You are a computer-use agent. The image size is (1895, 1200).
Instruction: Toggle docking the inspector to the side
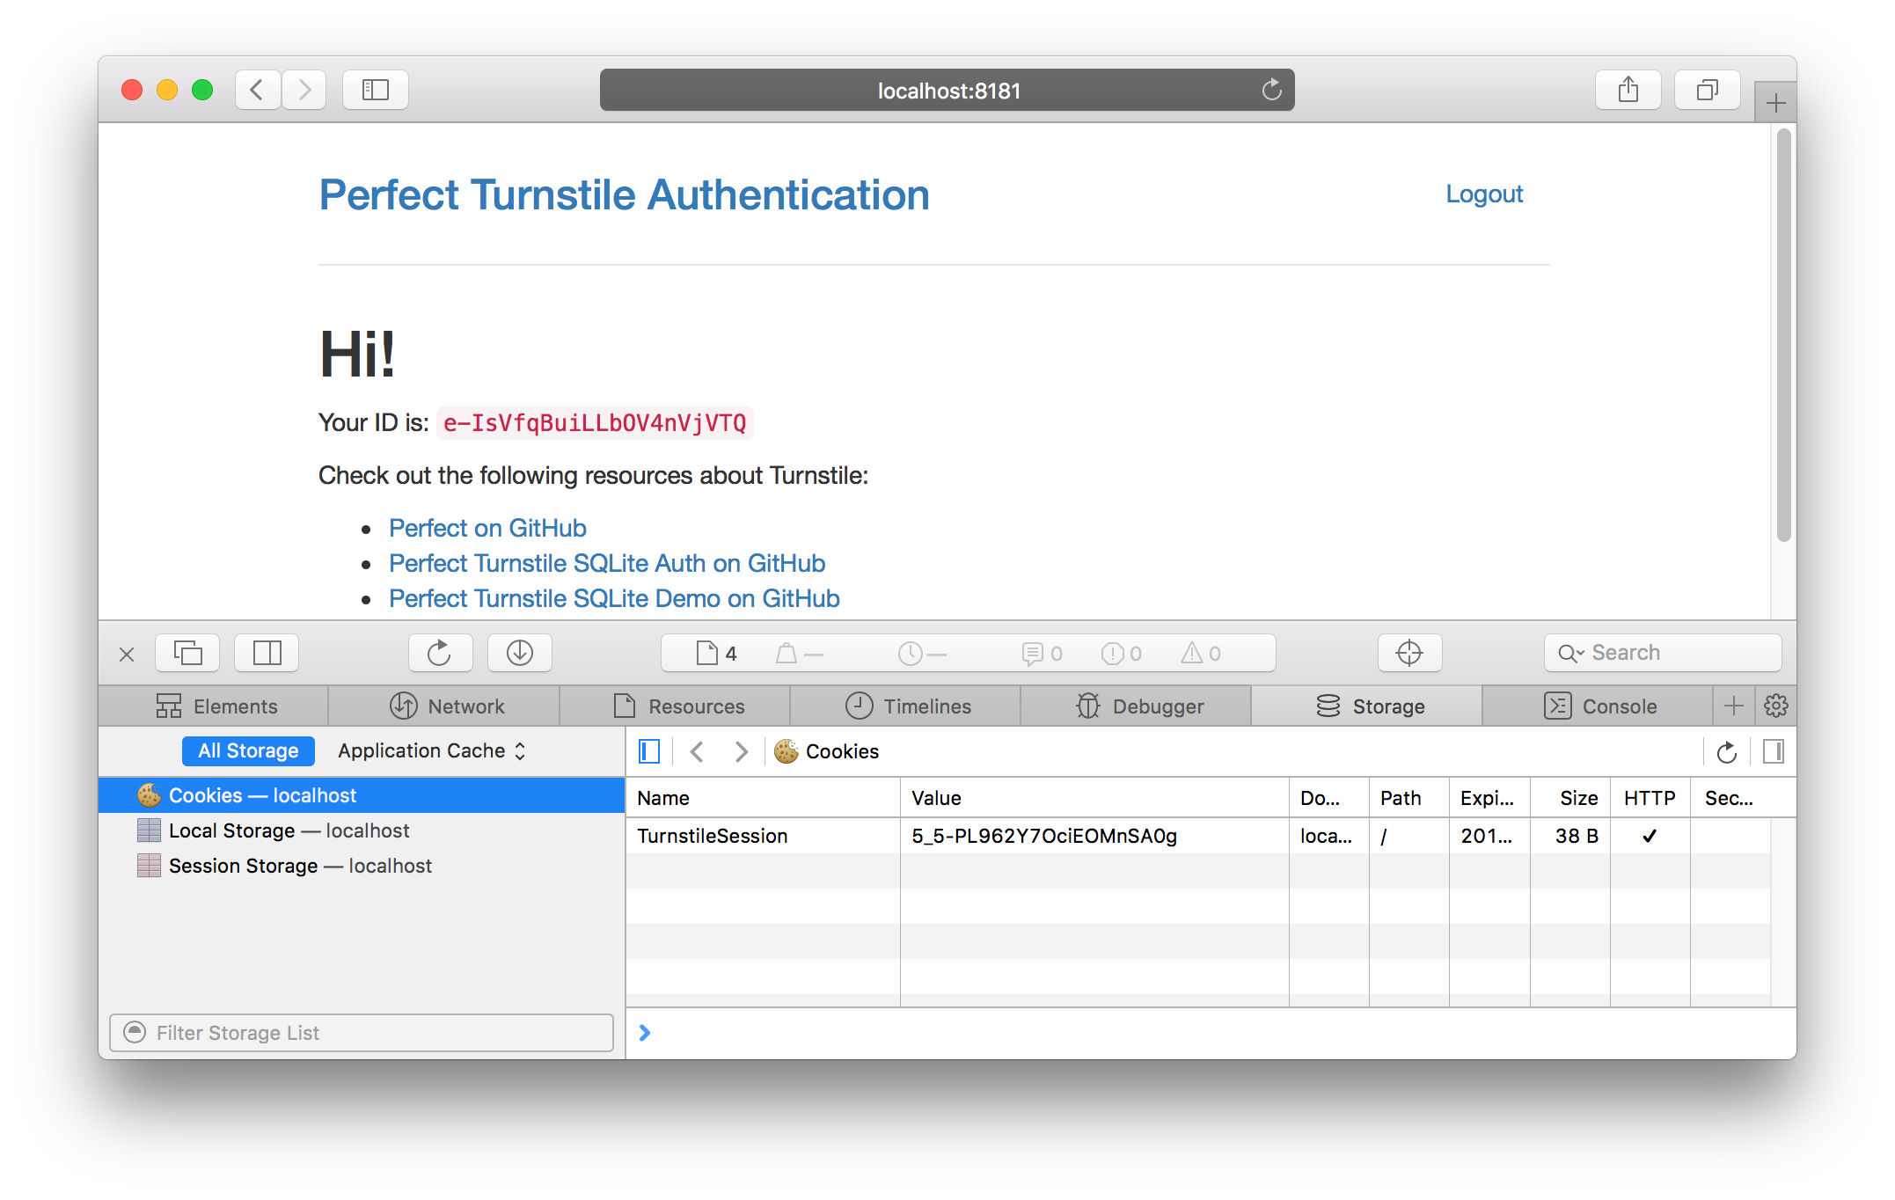pyautogui.click(x=266, y=653)
